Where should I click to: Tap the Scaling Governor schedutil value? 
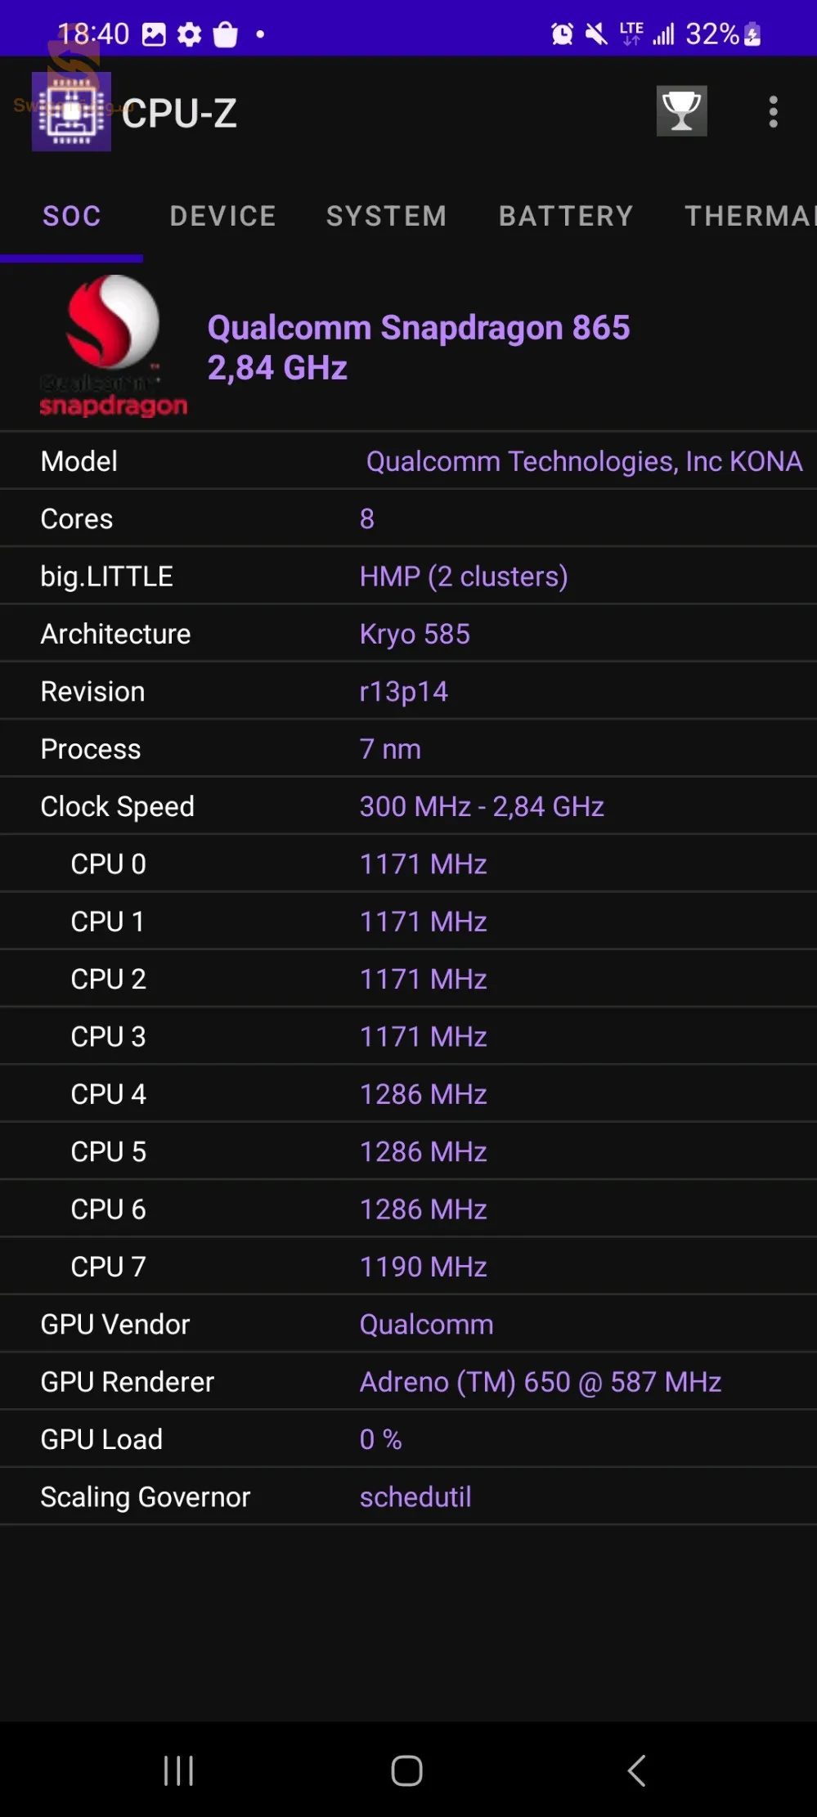point(415,1497)
